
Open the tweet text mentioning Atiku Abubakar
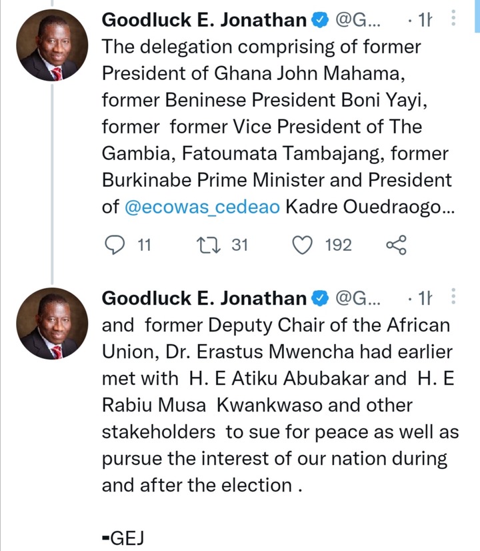click(280, 405)
